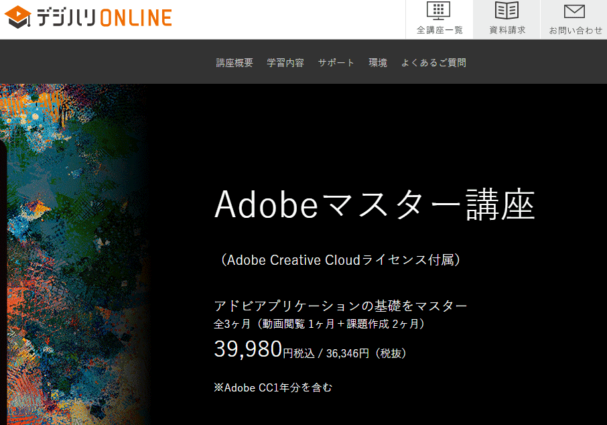Viewport: 607px width, 425px height.
Task: Open the お問い合わせ contact label
Action: pyautogui.click(x=575, y=30)
